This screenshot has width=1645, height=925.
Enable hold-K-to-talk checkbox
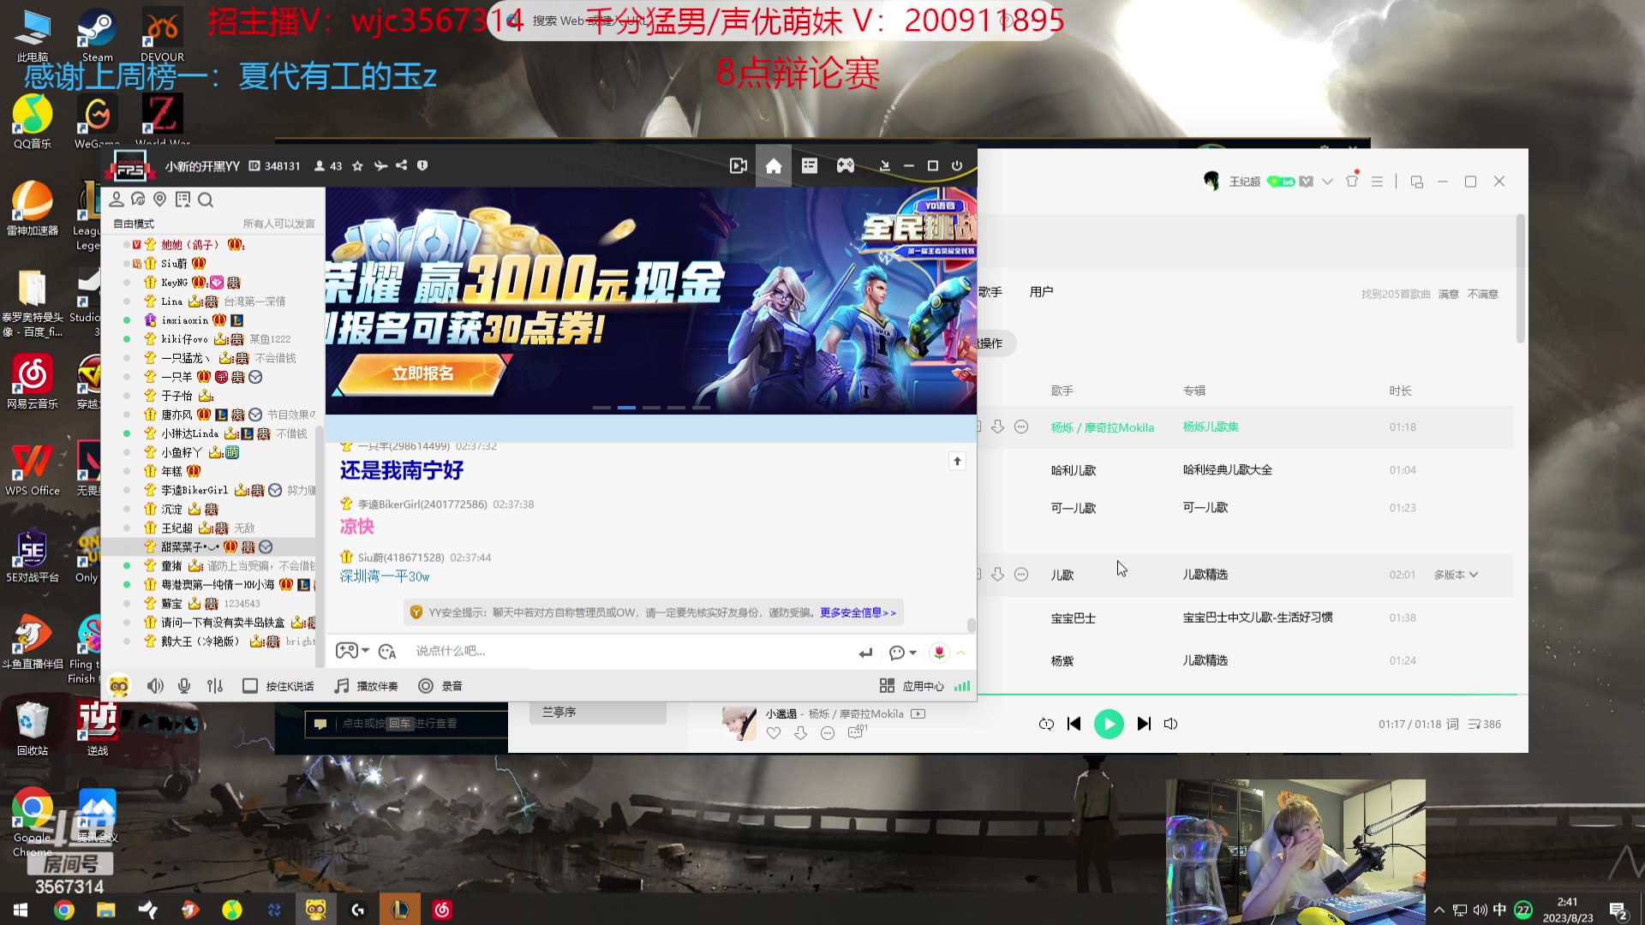click(249, 686)
